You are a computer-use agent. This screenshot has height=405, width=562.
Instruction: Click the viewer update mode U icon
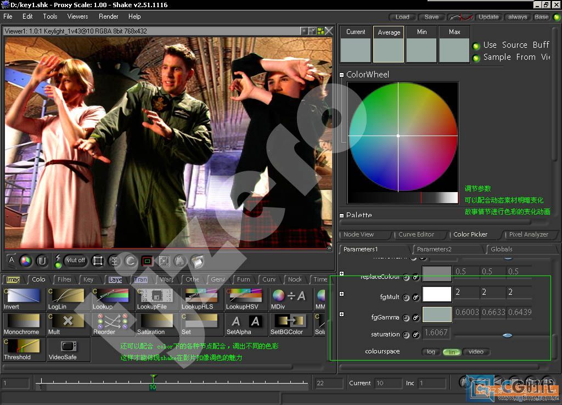click(x=42, y=261)
